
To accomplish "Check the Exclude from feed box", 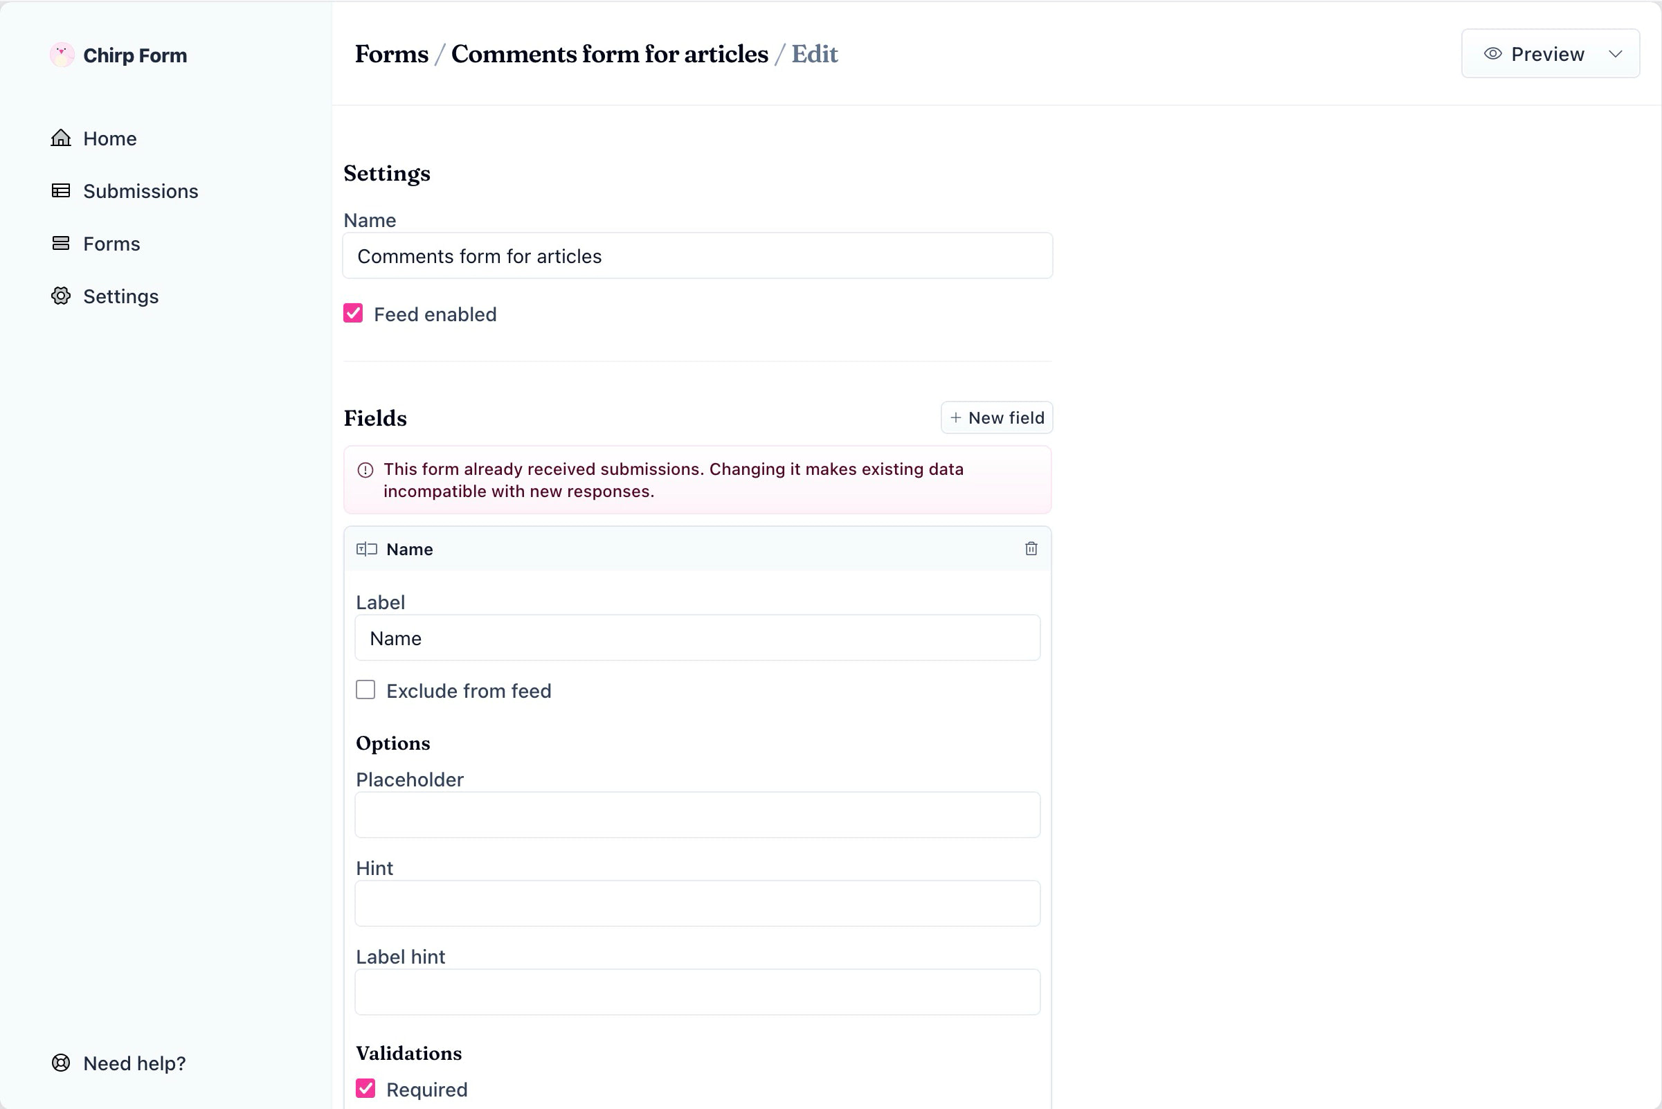I will 365,689.
